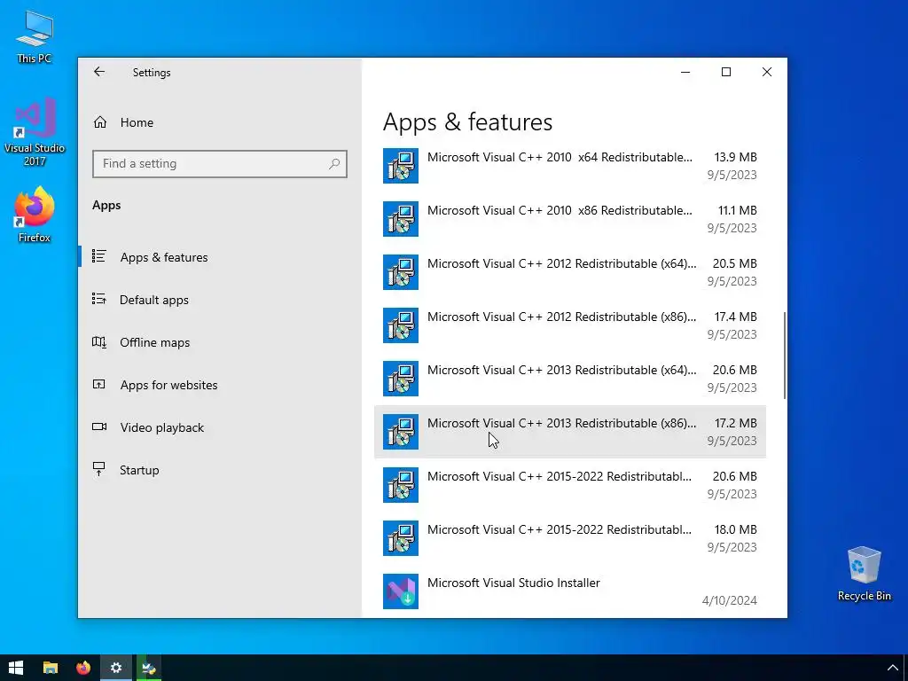This screenshot has height=681, width=908.
Task: Maximize the Settings window
Action: click(726, 72)
